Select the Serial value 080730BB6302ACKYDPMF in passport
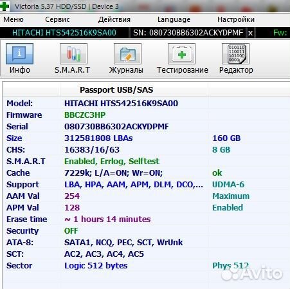This screenshot has width=290, height=289. pos(116,127)
